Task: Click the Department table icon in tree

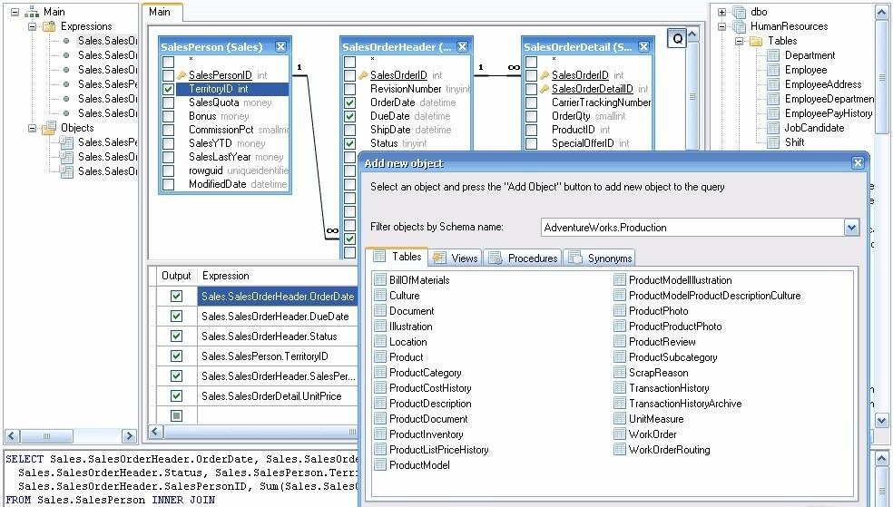Action: tap(773, 55)
